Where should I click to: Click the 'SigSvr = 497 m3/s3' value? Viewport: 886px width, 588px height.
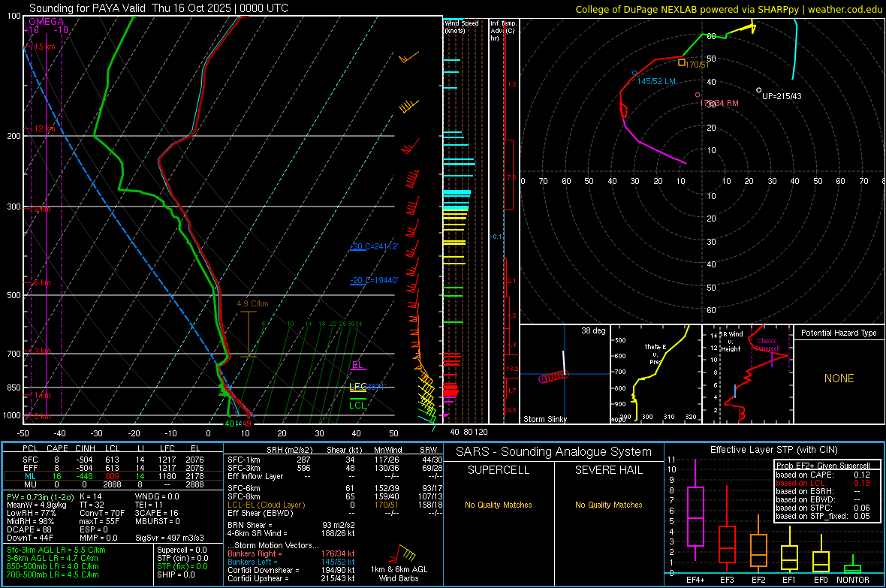coord(170,538)
